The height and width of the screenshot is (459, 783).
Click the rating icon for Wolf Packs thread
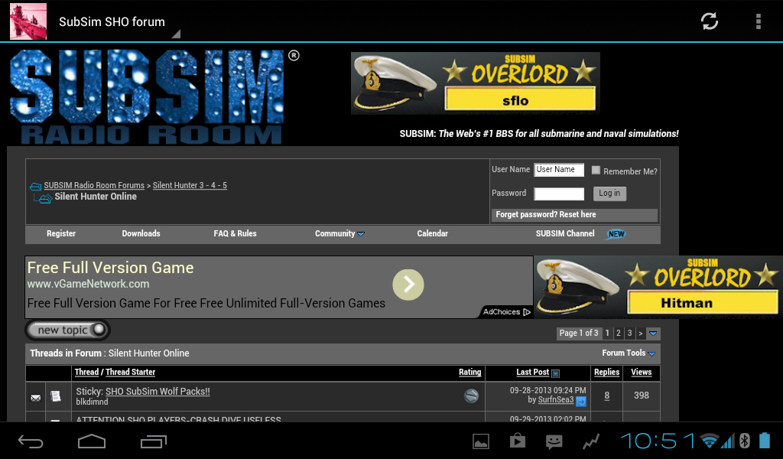click(x=471, y=396)
